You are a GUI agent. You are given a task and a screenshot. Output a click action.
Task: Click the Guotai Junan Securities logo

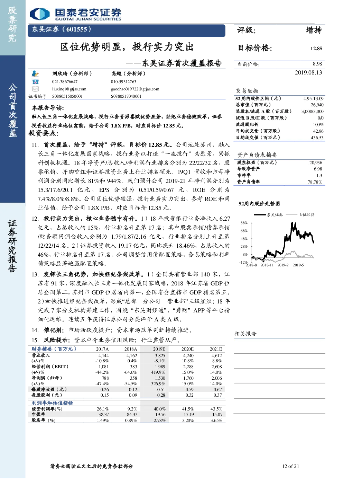point(76,14)
